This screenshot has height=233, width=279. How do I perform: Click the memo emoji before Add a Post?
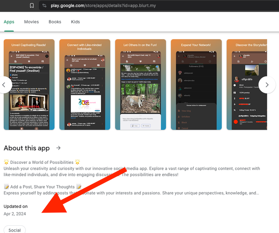click(6, 187)
